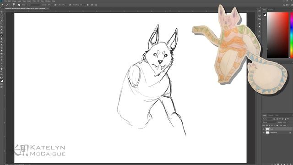Image resolution: width=293 pixels, height=165 pixels.
Task: Select the Quick Selection tool
Action: [2, 21]
